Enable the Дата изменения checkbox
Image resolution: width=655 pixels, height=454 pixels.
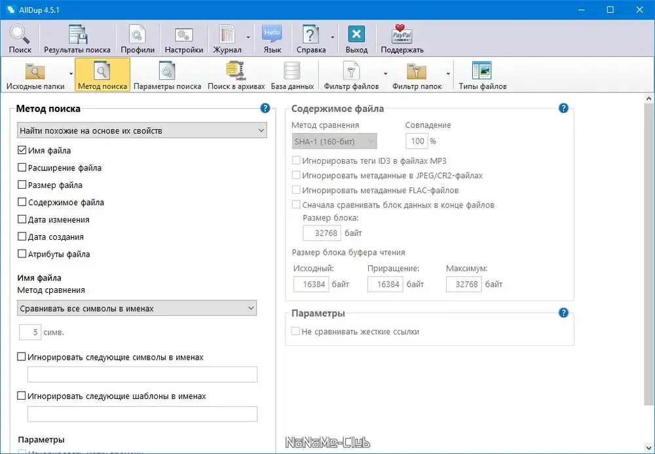click(x=22, y=219)
